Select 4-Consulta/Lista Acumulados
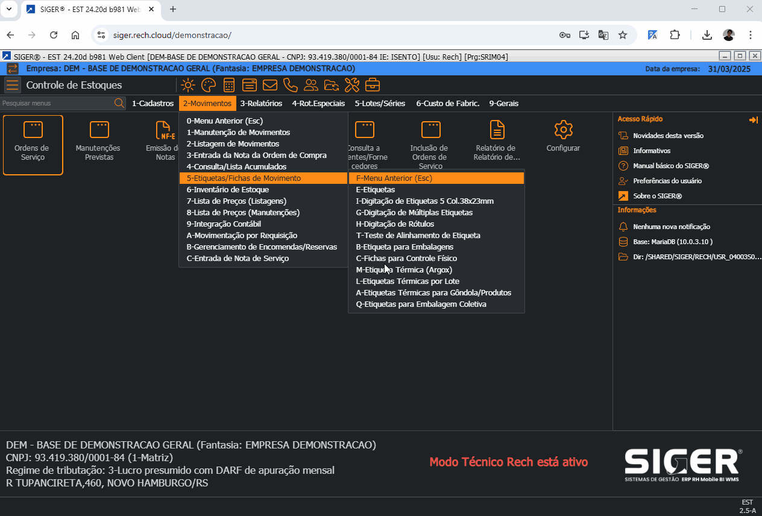The width and height of the screenshot is (762, 516). point(263,166)
